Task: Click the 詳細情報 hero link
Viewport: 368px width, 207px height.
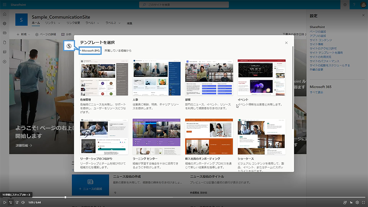Action: point(24,145)
